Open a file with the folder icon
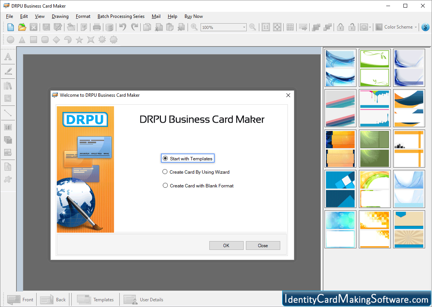 (x=22, y=27)
